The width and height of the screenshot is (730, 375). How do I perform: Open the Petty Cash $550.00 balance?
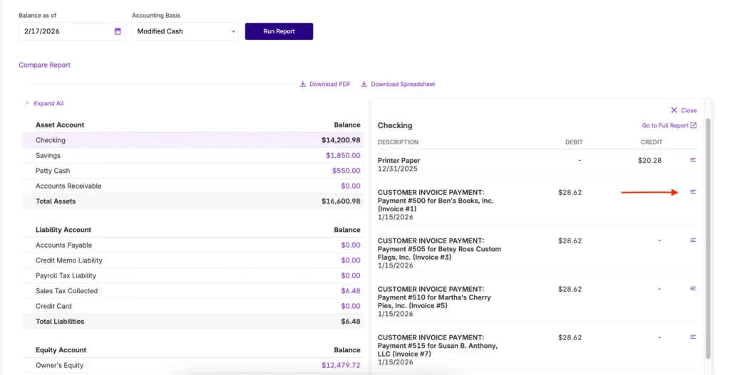(x=346, y=171)
